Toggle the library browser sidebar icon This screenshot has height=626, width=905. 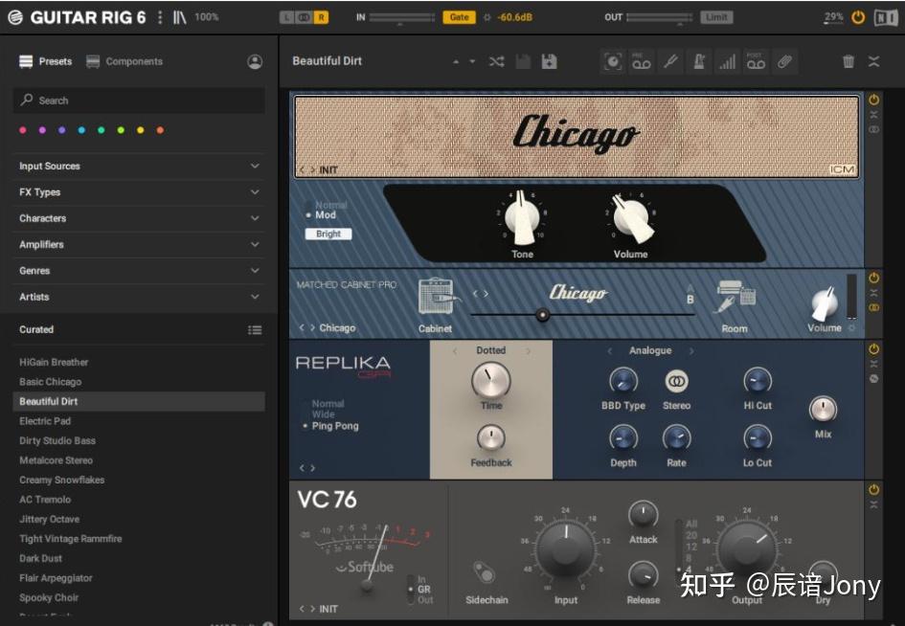[x=179, y=17]
